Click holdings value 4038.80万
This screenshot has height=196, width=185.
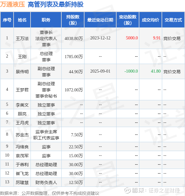click(x=74, y=38)
